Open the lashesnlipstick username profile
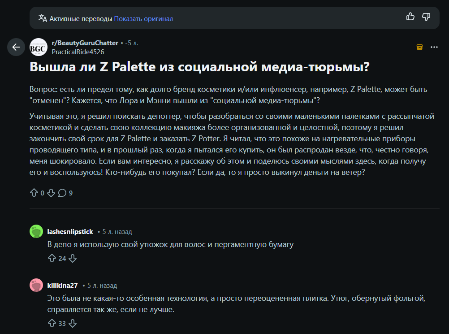This screenshot has height=334, width=449. coord(70,232)
